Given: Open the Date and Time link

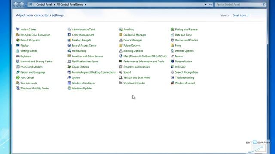Looking at the screenshot, I should pos(183,35).
